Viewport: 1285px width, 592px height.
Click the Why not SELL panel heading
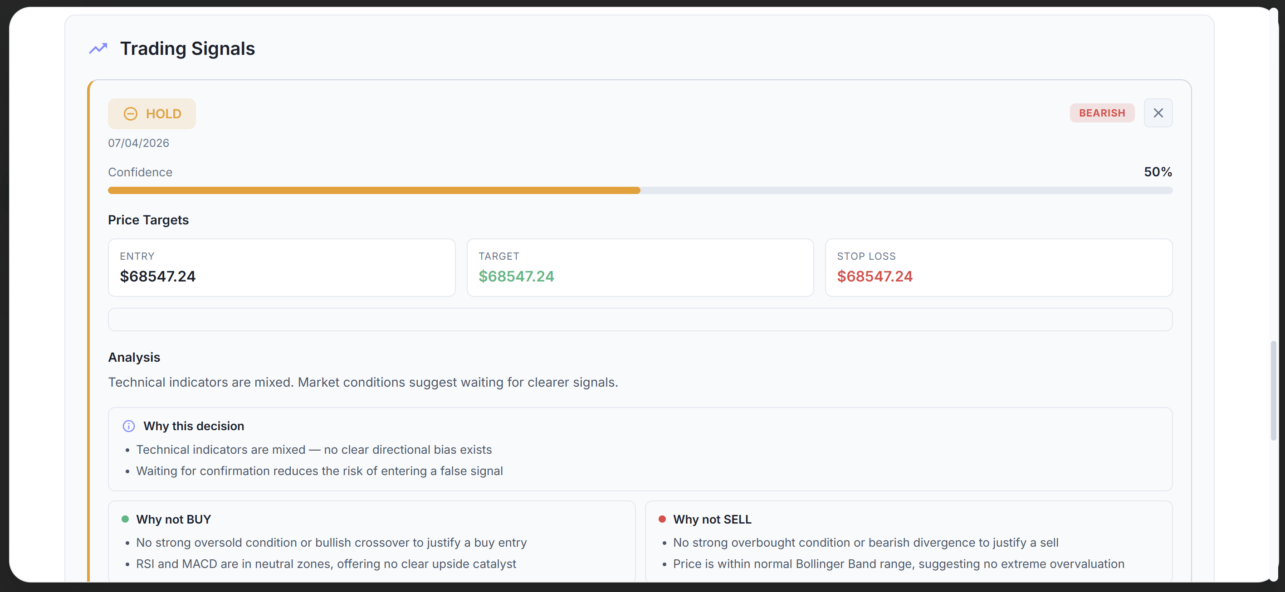point(712,519)
